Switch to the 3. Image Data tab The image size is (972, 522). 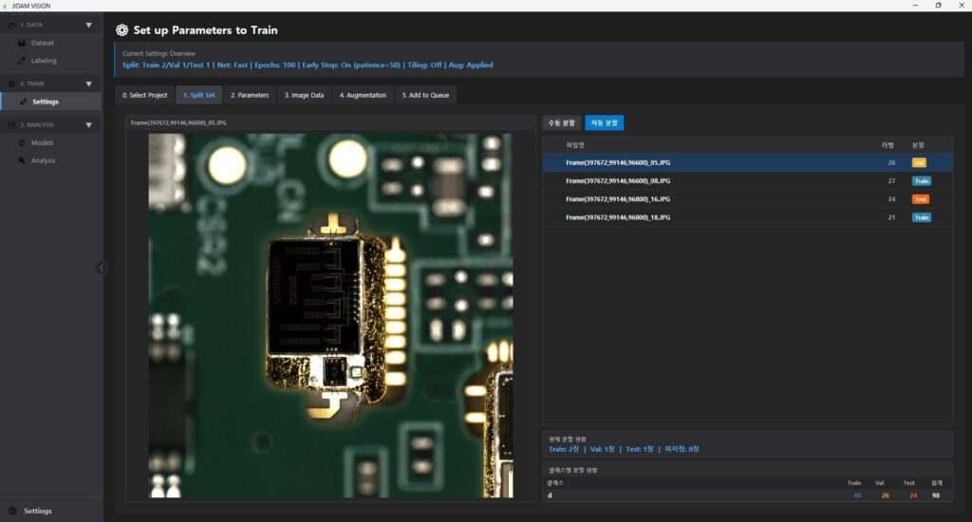pyautogui.click(x=304, y=95)
